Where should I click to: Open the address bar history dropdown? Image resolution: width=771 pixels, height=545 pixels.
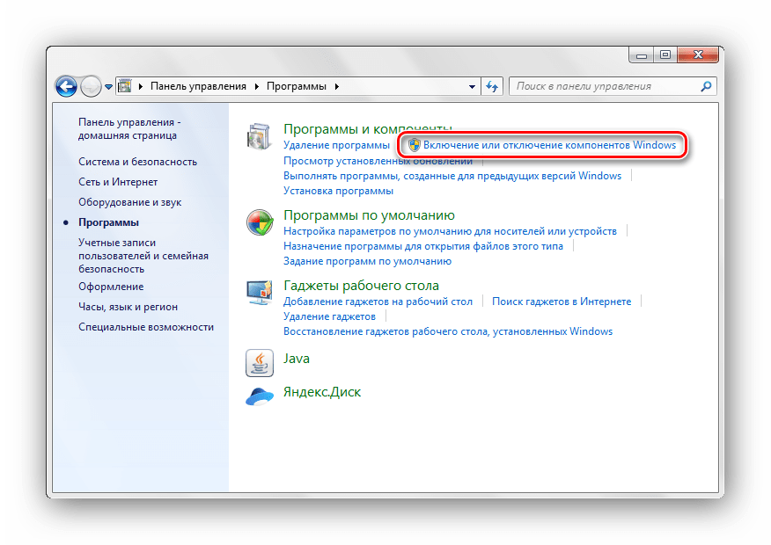[472, 86]
